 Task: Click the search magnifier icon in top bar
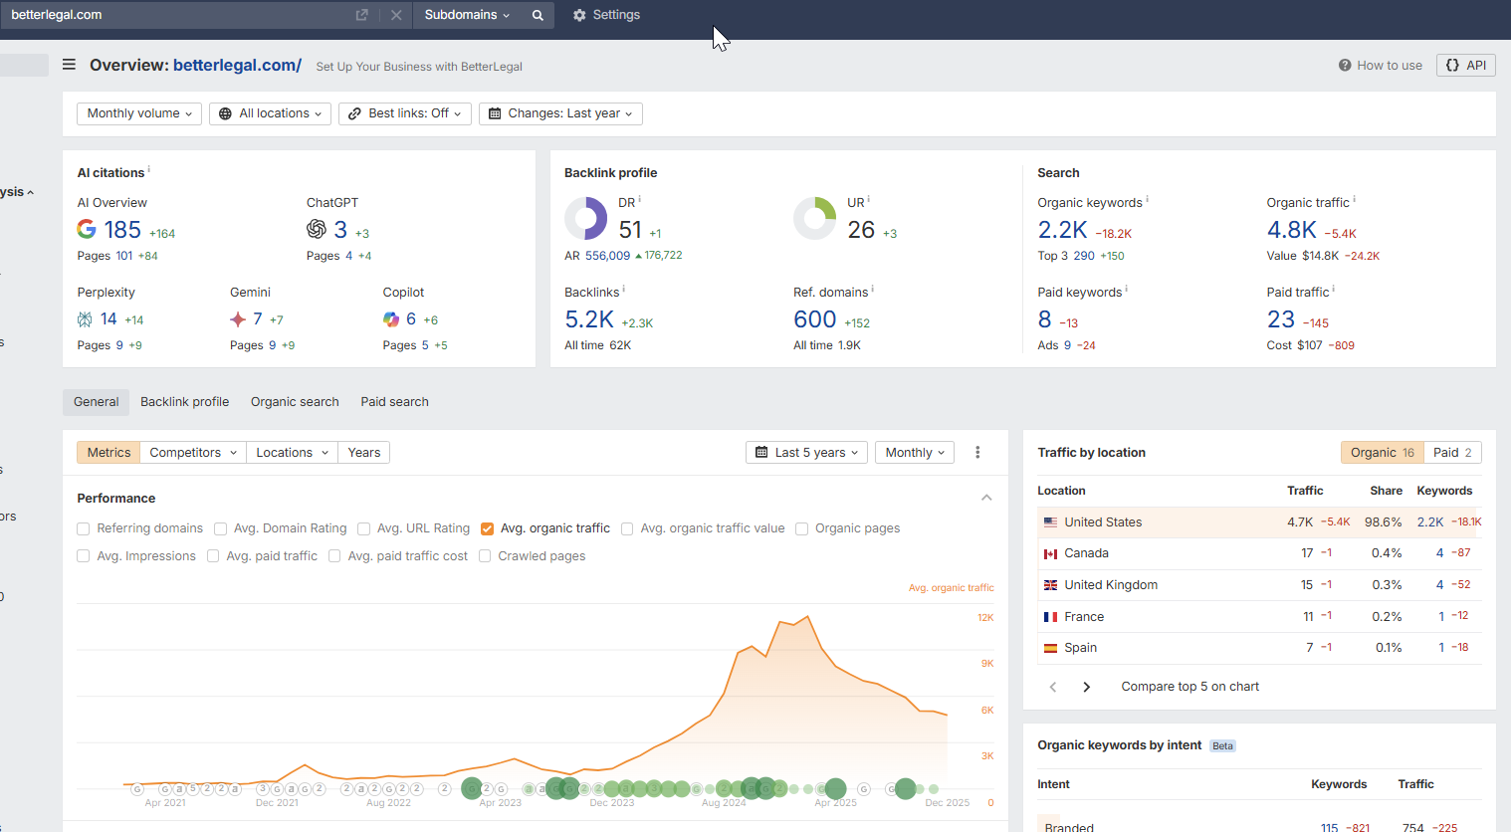click(x=538, y=15)
